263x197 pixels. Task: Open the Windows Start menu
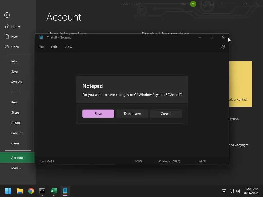click(x=8, y=191)
